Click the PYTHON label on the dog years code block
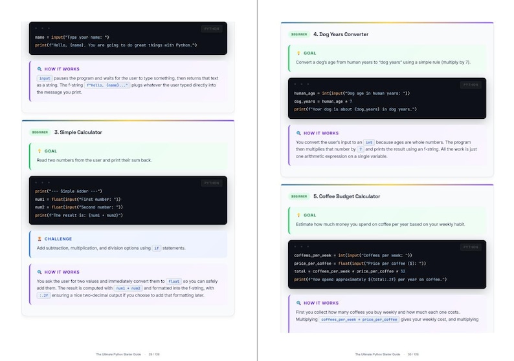Screen dimensions: 514x361 [471, 85]
